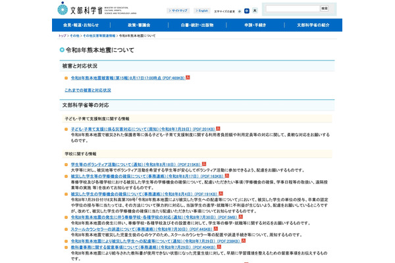Click PDF icon beside スクールカウンセラーの派遣 link
This screenshot has width=395, height=263.
[216, 229]
